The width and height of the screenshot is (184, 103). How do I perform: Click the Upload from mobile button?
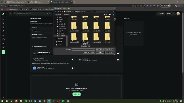(x=89, y=52)
